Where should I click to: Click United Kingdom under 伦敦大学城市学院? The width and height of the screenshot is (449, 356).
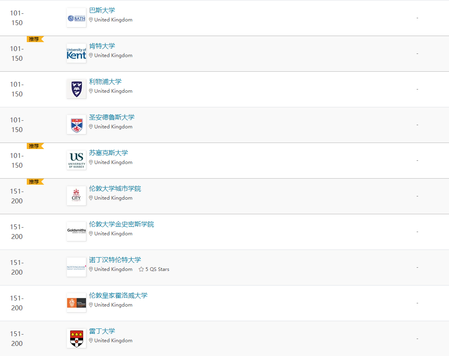(x=114, y=198)
